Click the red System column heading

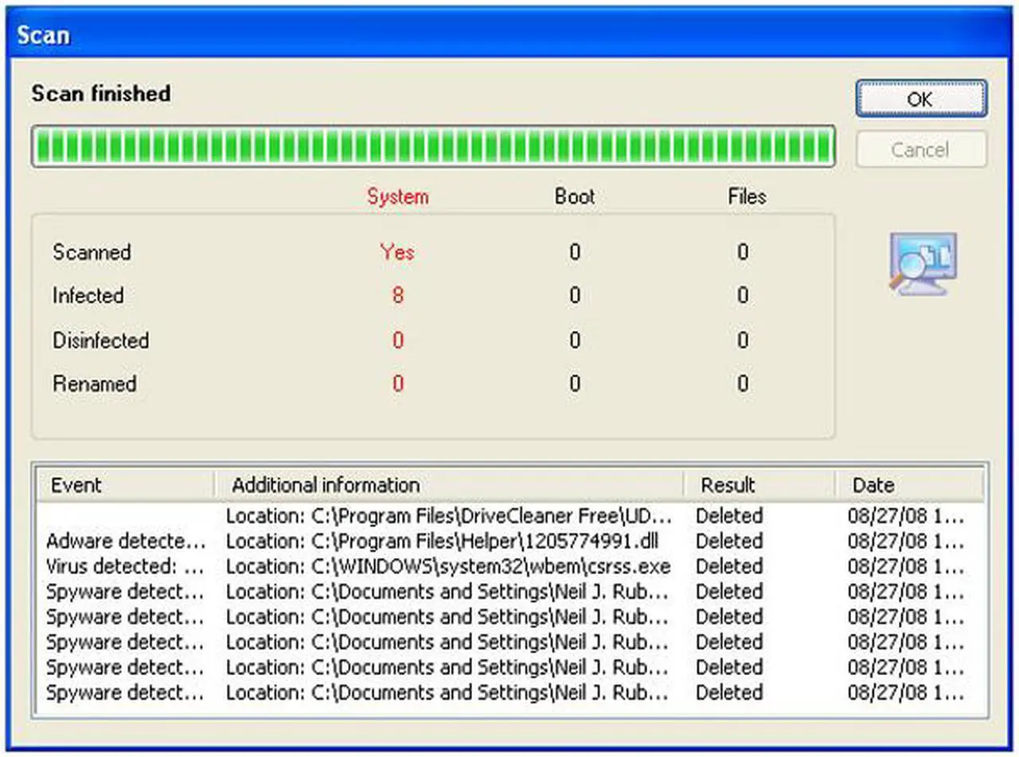[397, 196]
